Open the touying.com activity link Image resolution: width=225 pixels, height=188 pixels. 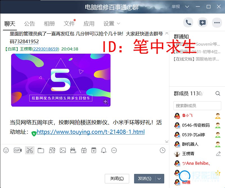tap(91, 132)
